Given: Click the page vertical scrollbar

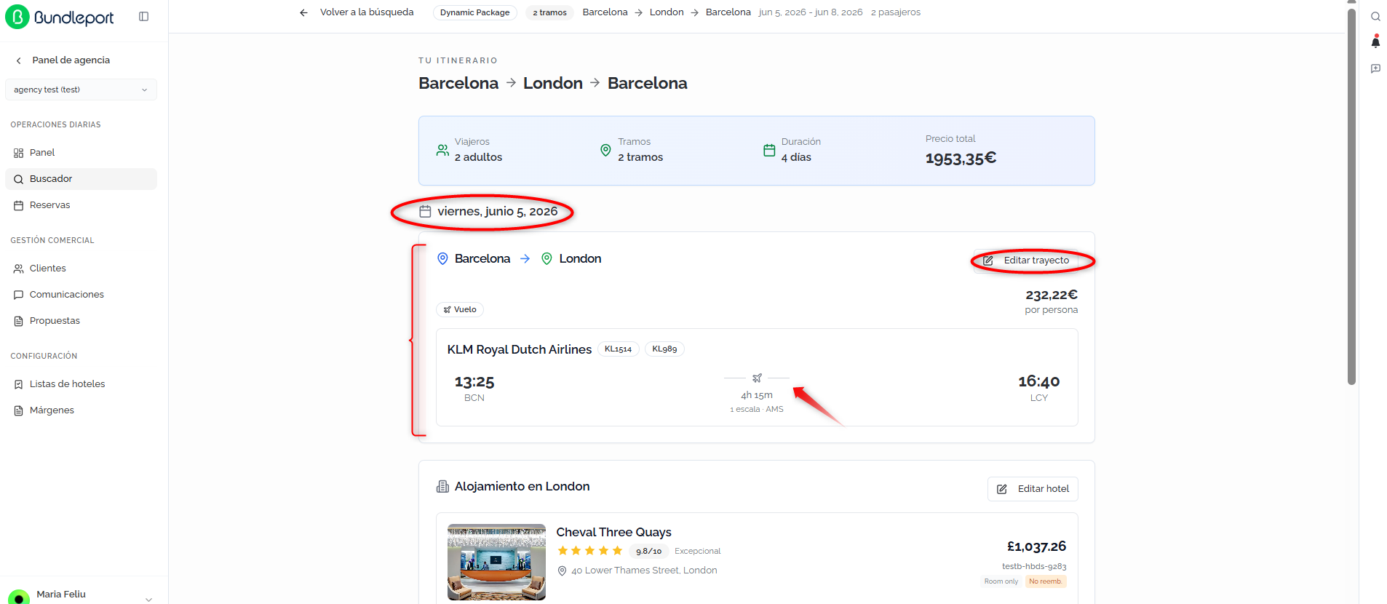Looking at the screenshot, I should pyautogui.click(x=1352, y=196).
